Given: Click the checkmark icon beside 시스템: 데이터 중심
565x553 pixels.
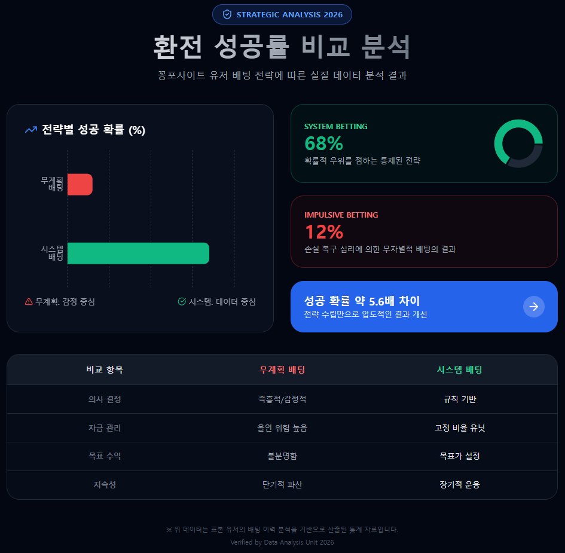Looking at the screenshot, I should click(181, 302).
